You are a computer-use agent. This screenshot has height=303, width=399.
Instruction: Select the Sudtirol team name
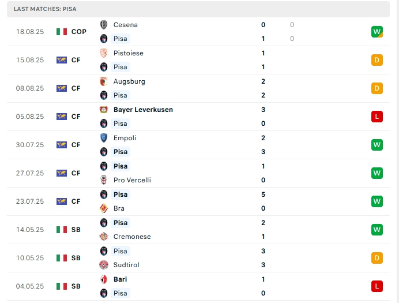tap(126, 265)
